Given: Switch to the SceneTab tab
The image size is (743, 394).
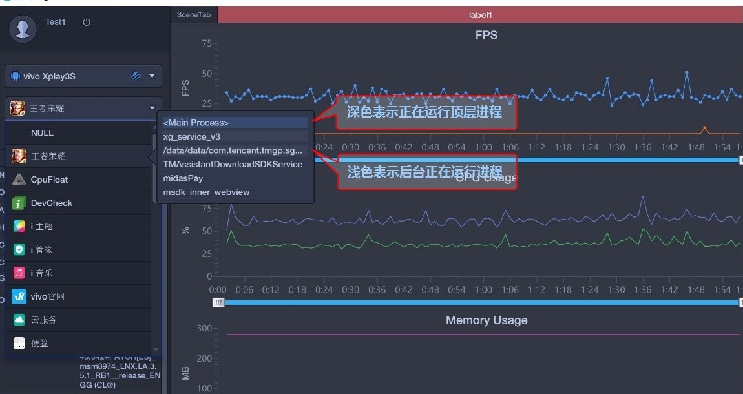Looking at the screenshot, I should tap(194, 15).
